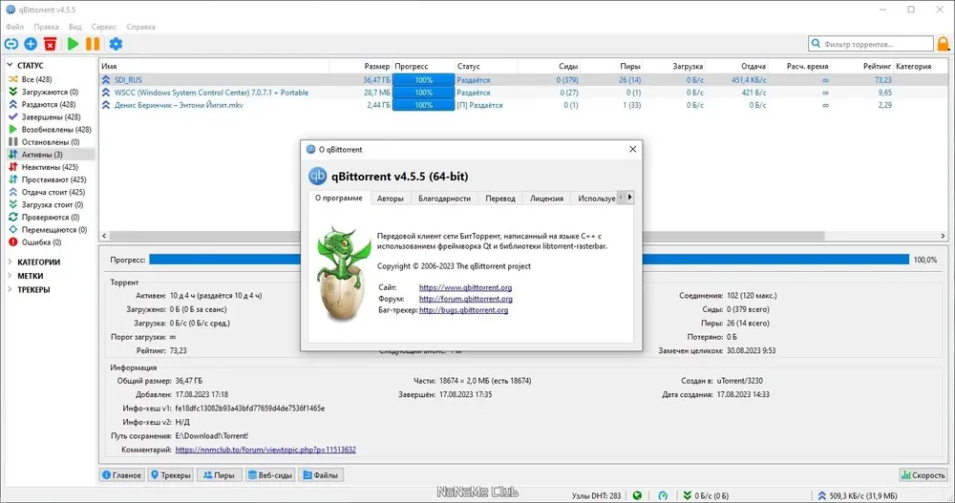This screenshot has height=503, width=955.
Task: Select the Все (428) status filter
Action: click(36, 79)
